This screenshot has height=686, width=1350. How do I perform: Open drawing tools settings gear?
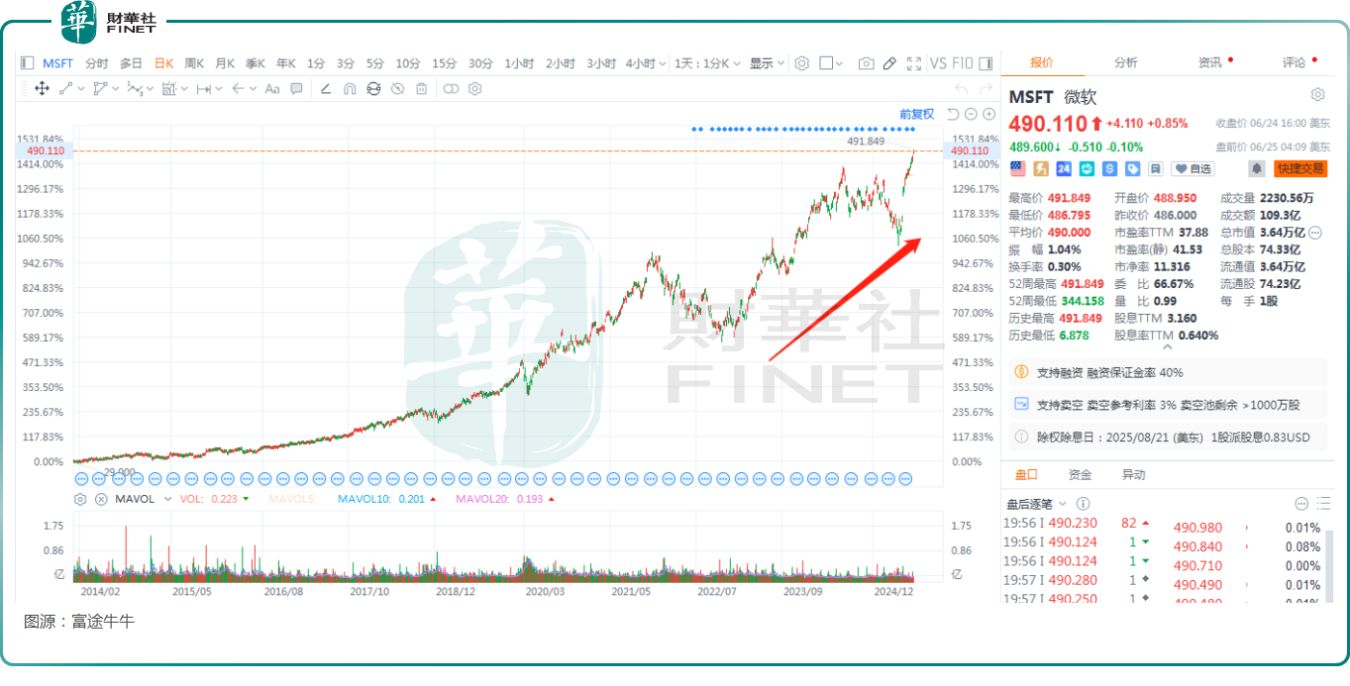(x=475, y=89)
